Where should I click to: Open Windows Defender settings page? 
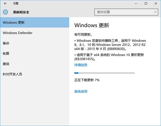pos(34,33)
